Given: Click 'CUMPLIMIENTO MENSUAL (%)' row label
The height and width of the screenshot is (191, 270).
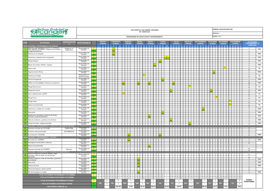Looking at the screenshot, I should 57,187.
